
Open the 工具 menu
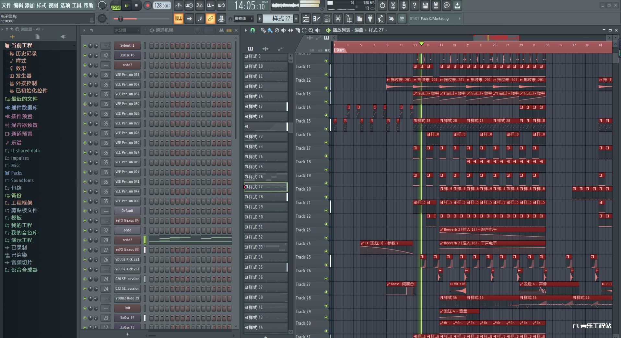coord(77,5)
